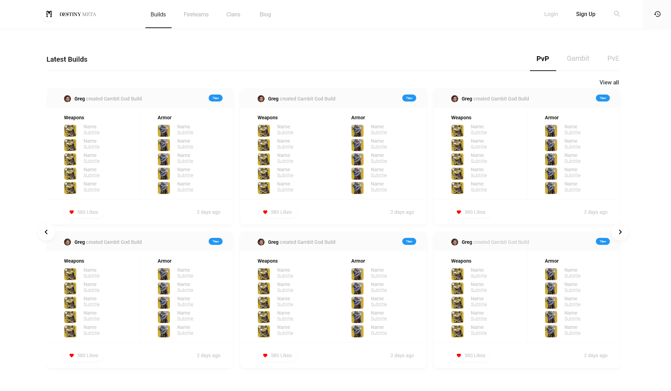The image size is (671, 391).
Task: Click the heart icon on the bottom-middle build card
Action: 265,355
